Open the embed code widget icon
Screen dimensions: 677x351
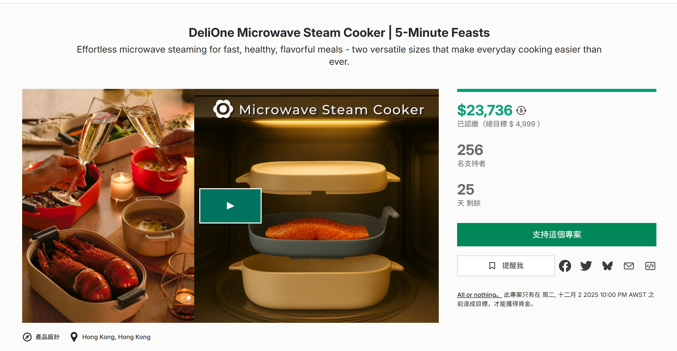click(x=650, y=266)
